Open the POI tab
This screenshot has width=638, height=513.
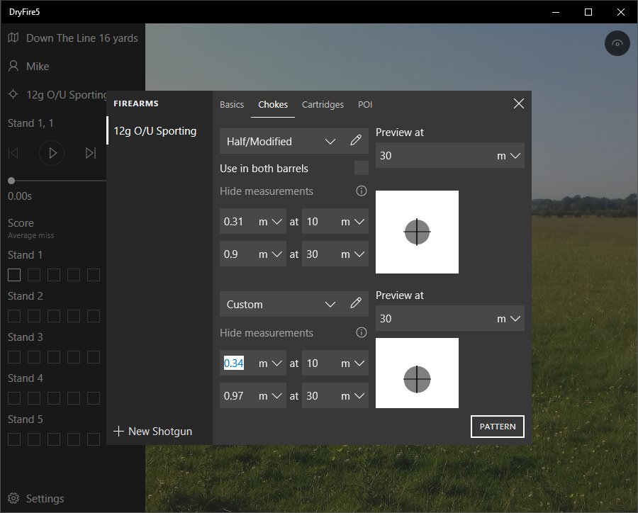pos(365,104)
